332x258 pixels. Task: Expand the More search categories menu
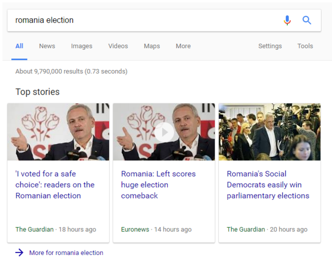click(183, 46)
